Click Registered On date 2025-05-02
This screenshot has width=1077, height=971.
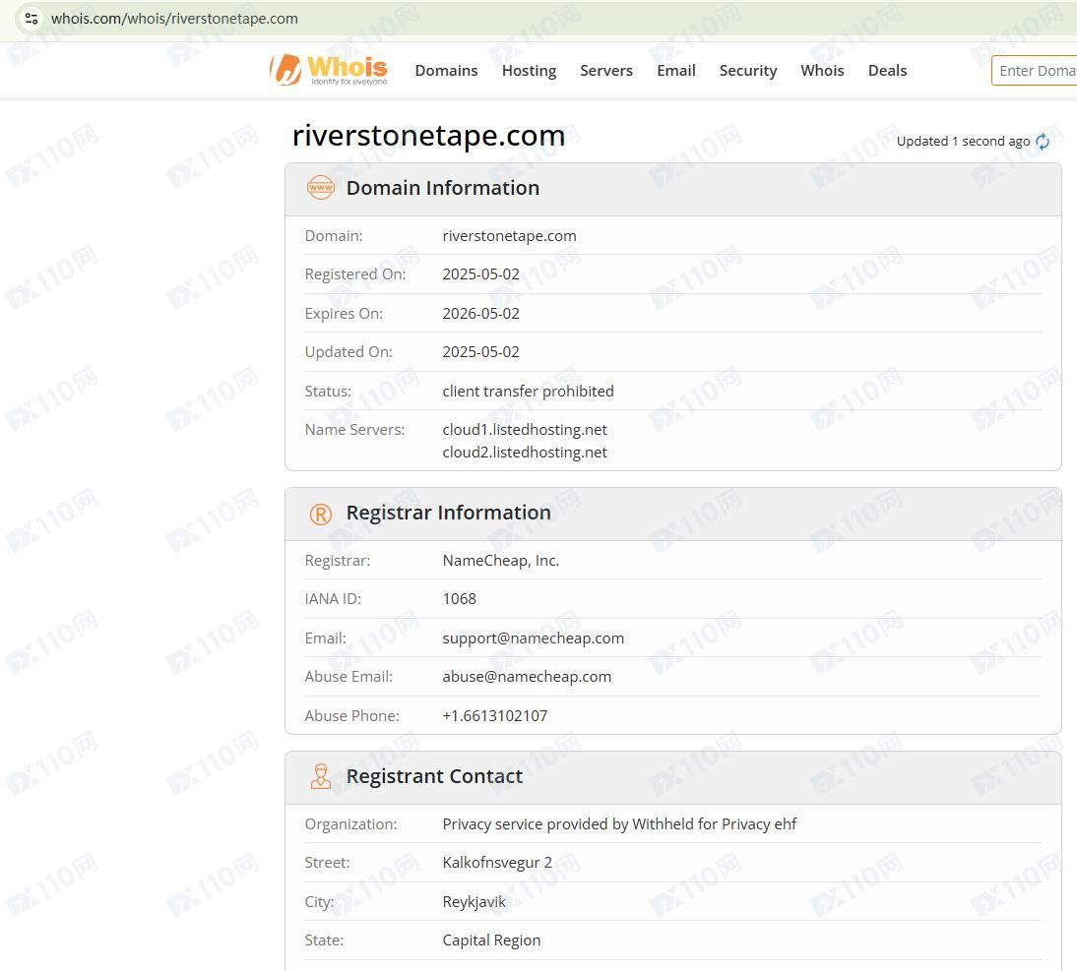[480, 274]
